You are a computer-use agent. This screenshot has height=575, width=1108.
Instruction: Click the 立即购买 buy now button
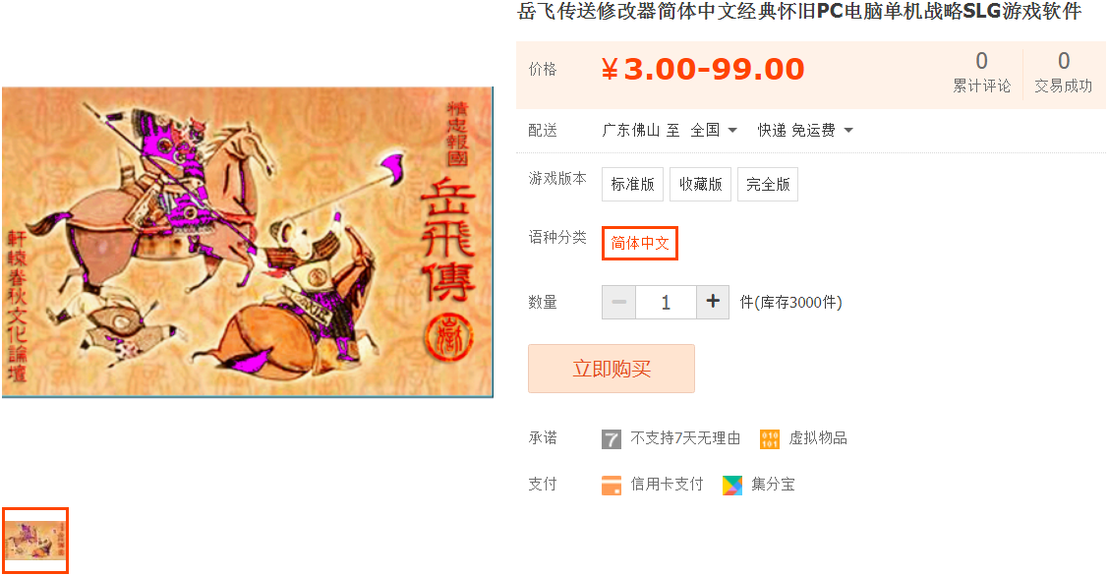click(612, 369)
